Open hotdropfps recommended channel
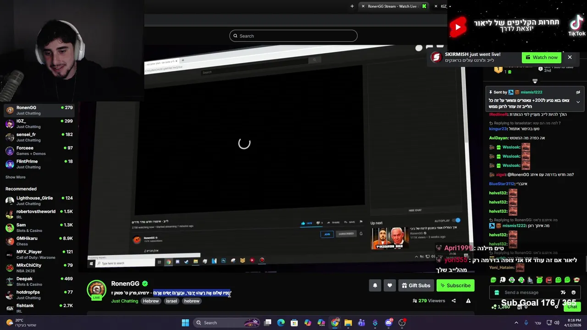This screenshot has height=330, width=587. tap(39, 295)
